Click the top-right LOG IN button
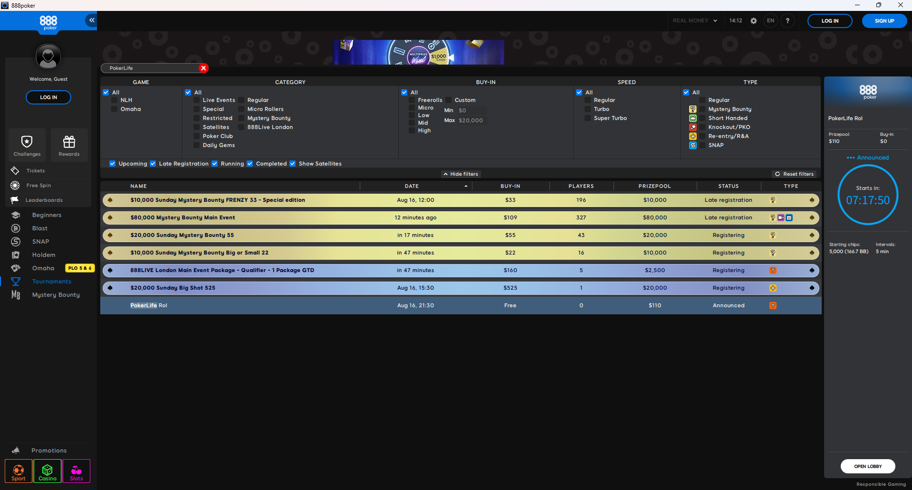This screenshot has height=490, width=912. pos(830,21)
